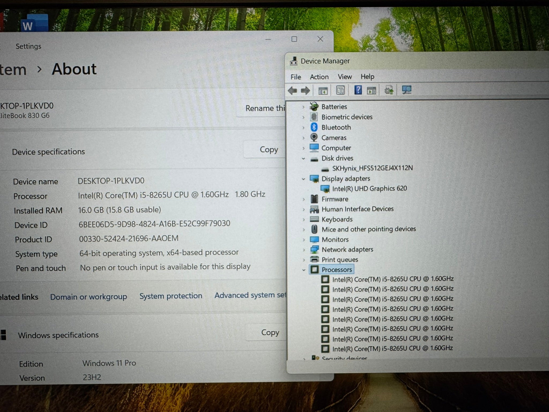Collapse the Display adapters node
This screenshot has width=549, height=412.
pos(303,179)
